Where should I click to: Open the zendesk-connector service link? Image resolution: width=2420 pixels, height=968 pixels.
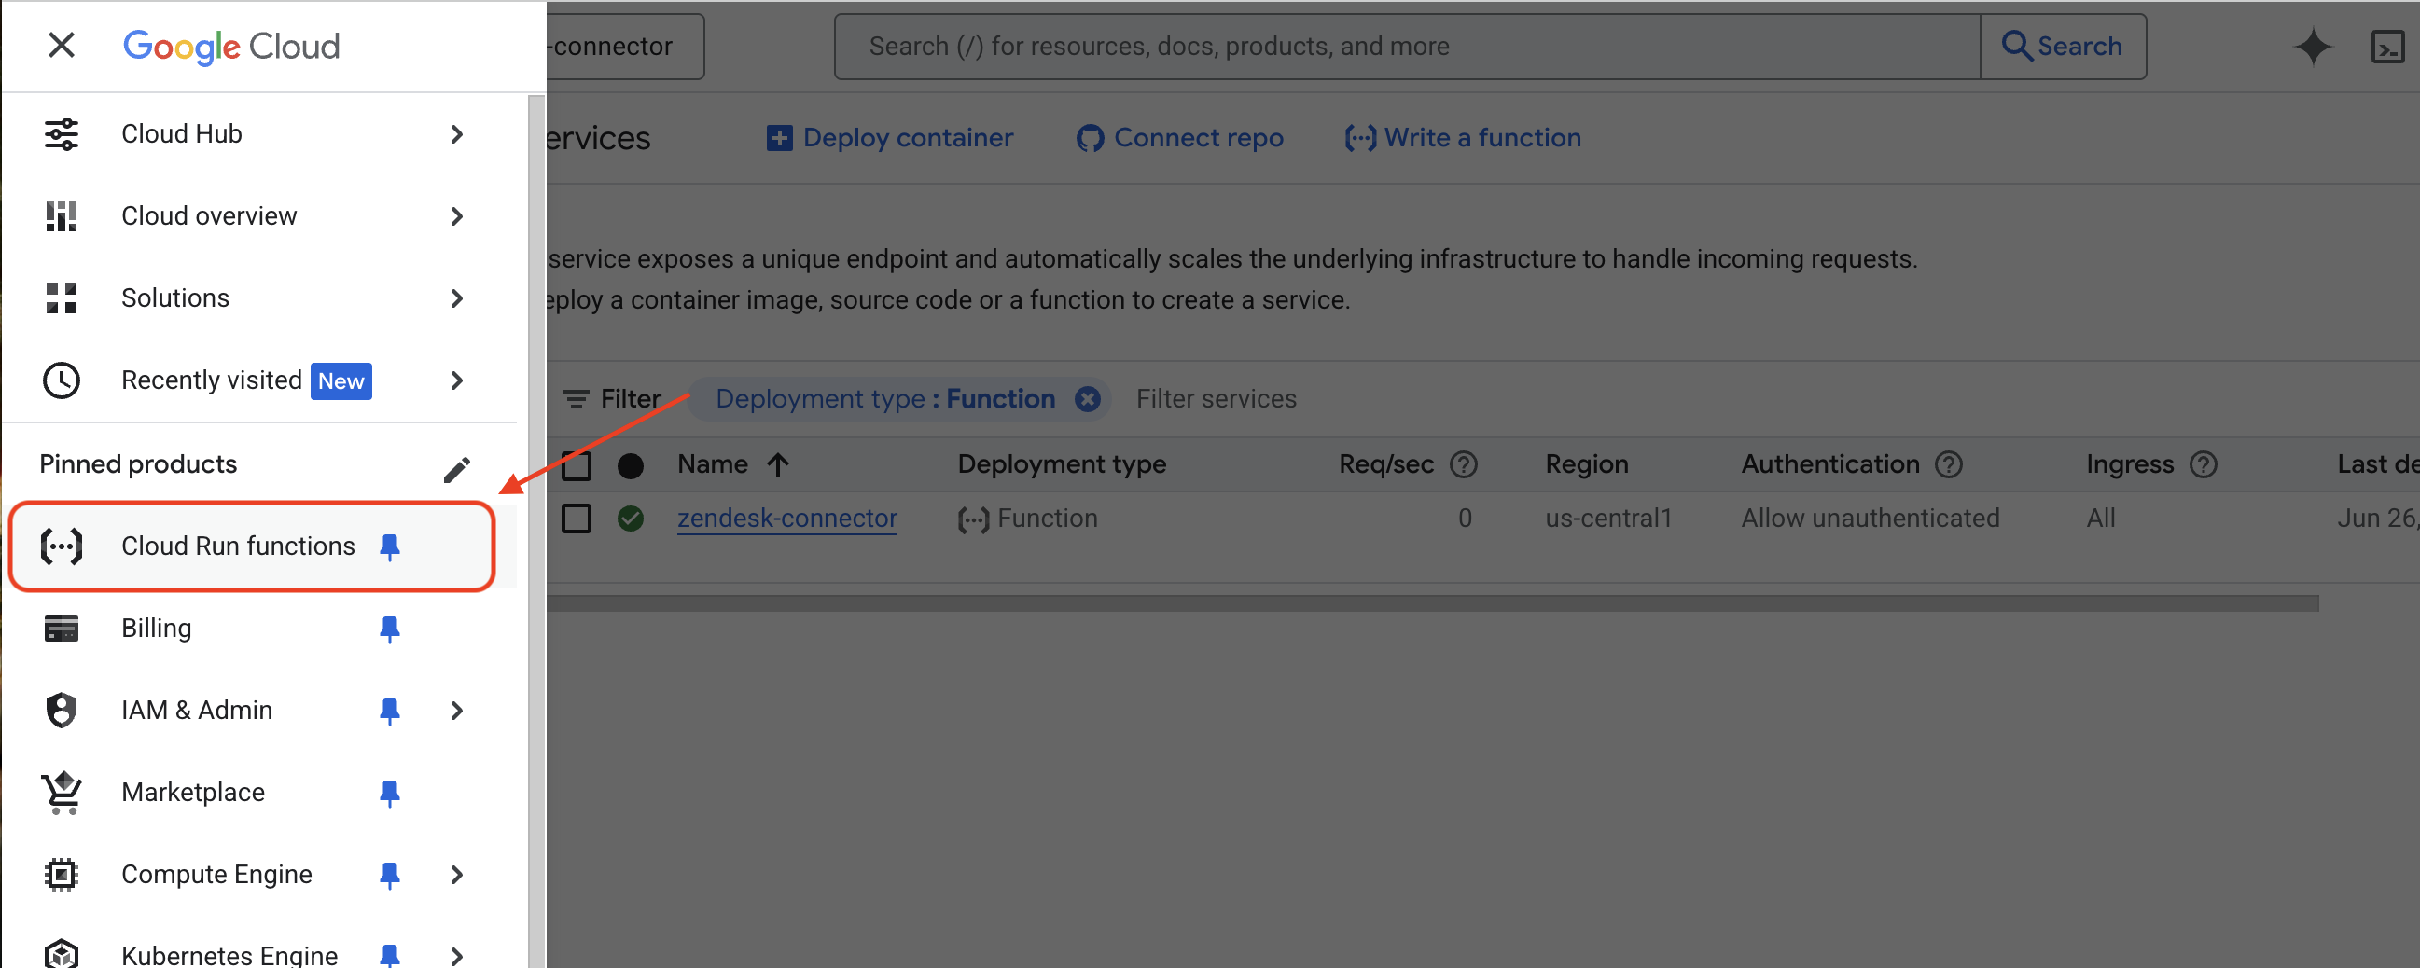coord(786,519)
